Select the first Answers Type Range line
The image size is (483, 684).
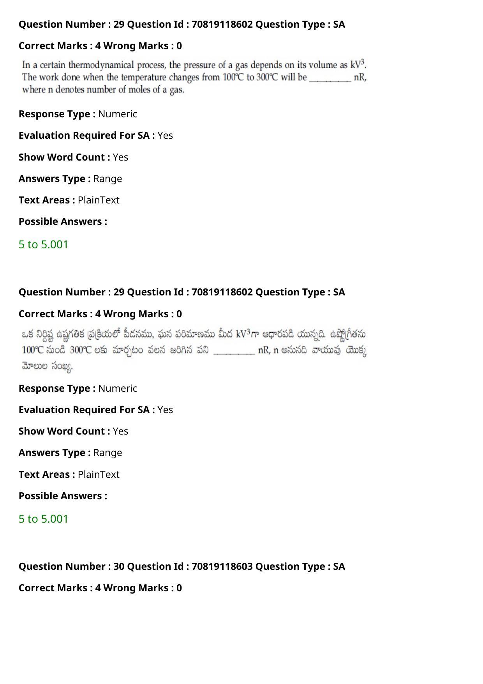pos(70,179)
